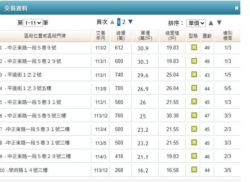Viewport: 250px width, 182px height.
Task: Go to next page with blue down arrow
Action: 130,22
